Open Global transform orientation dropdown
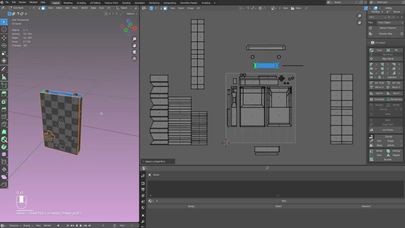405x228 pixels. [124, 8]
